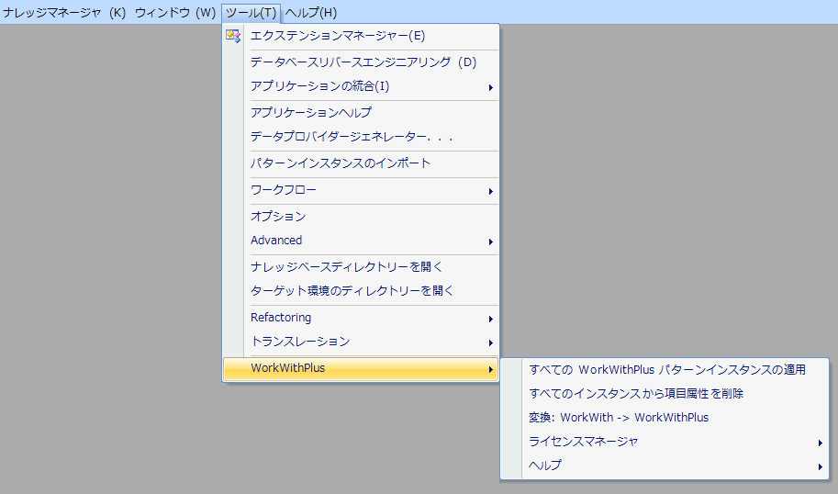The height and width of the screenshot is (494, 838).
Task: Expand アプリケーションの統合(I) submenu
Action: tap(319, 86)
